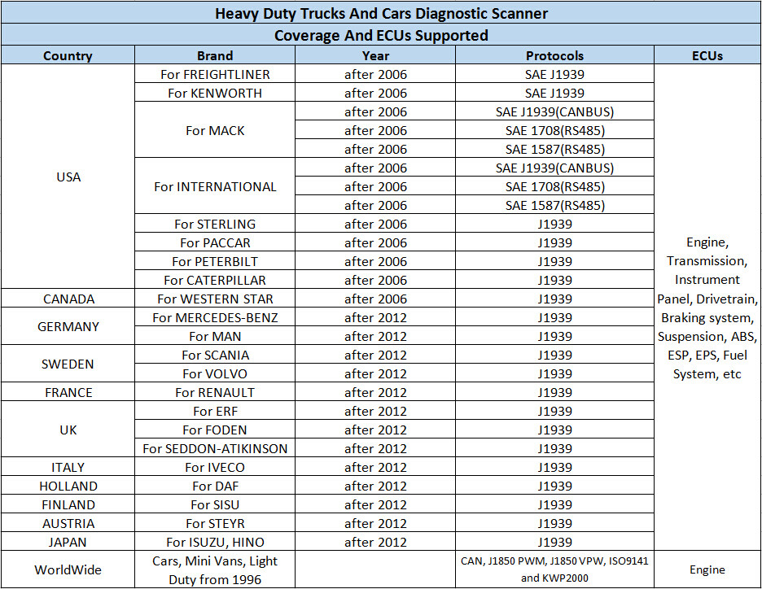
Task: Click the Country column header
Action: click(x=68, y=55)
